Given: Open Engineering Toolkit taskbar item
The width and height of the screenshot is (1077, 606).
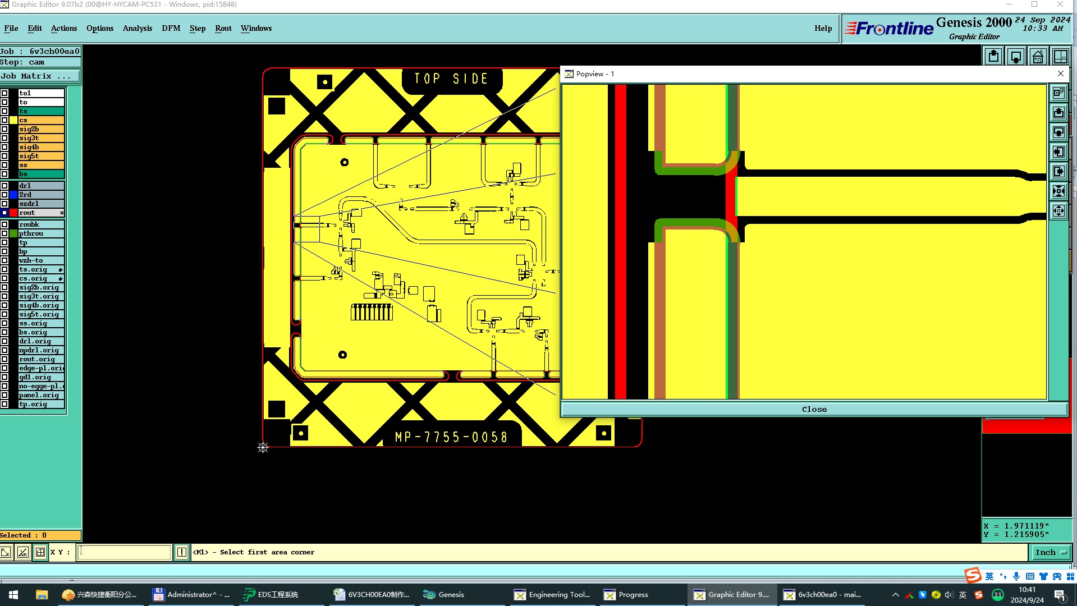Looking at the screenshot, I should [x=553, y=595].
